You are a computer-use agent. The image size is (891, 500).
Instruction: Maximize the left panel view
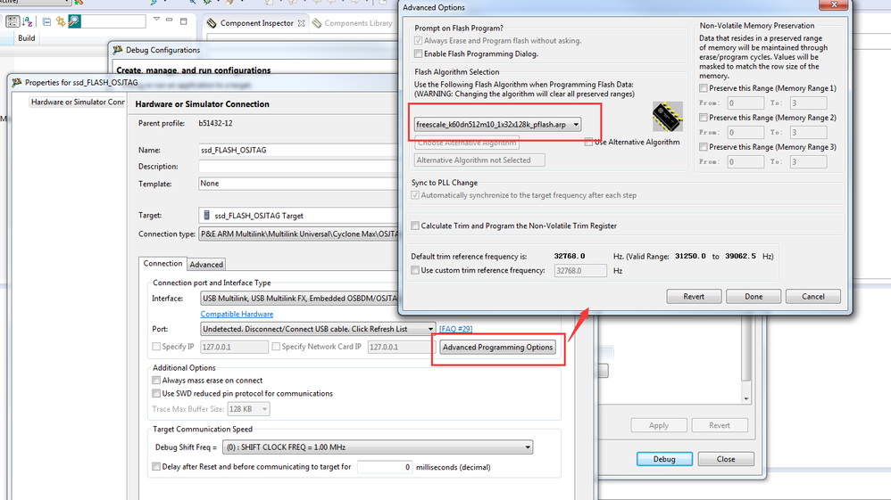183,21
